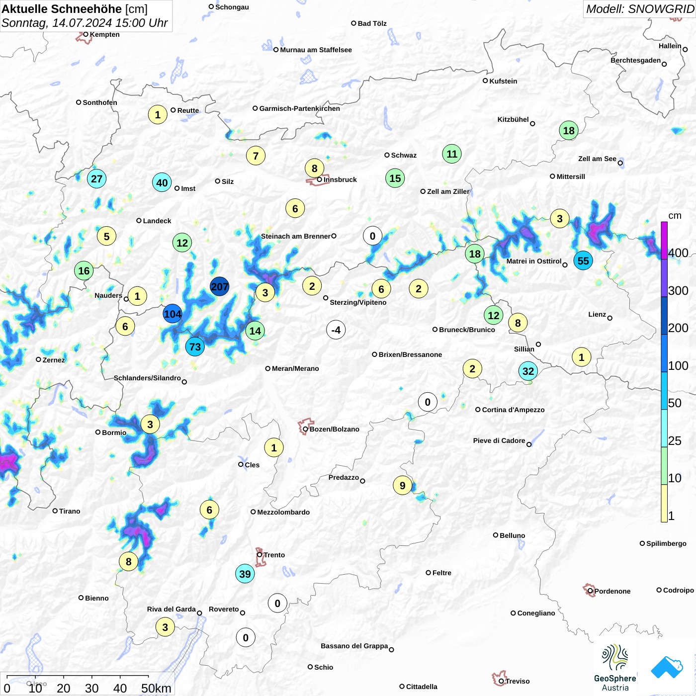
Task: Select the Meran/Merano label
Action: point(295,368)
